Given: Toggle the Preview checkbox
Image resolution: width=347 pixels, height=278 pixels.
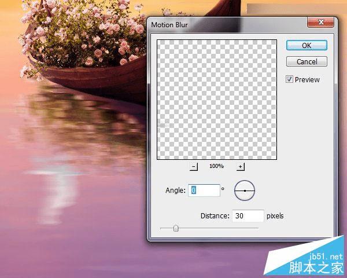Looking at the screenshot, I should click(x=289, y=79).
